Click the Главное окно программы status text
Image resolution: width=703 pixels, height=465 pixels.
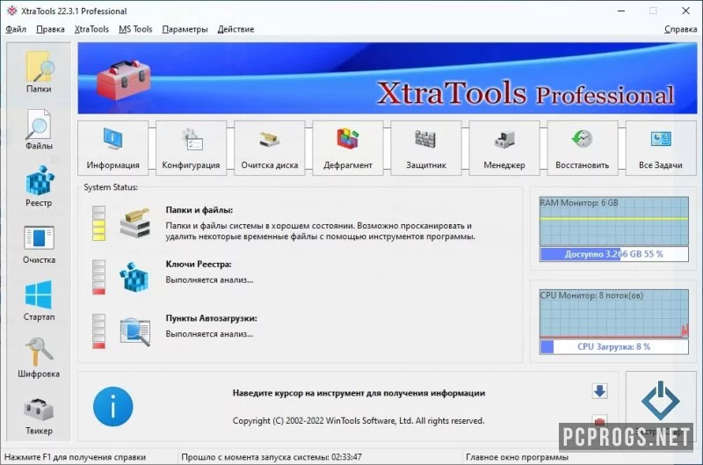517,457
